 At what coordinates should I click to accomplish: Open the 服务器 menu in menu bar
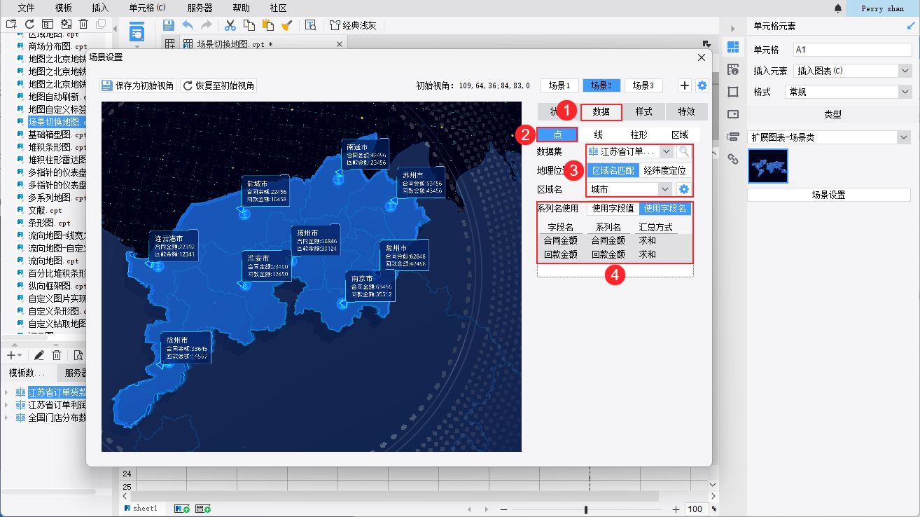pyautogui.click(x=200, y=8)
